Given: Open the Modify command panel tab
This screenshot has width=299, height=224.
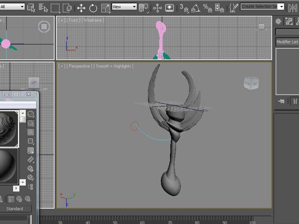Looking at the screenshot, I should coord(289,21).
